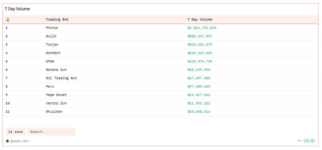Click Sol Trading Bot's volume value
322x150 pixels.
point(199,78)
